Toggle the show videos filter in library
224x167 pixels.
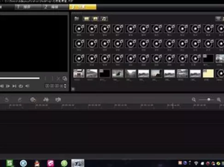pos(87,19)
